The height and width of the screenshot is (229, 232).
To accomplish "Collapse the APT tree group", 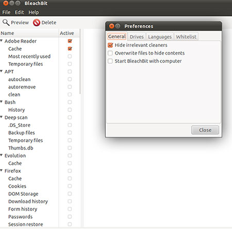I will (2, 71).
